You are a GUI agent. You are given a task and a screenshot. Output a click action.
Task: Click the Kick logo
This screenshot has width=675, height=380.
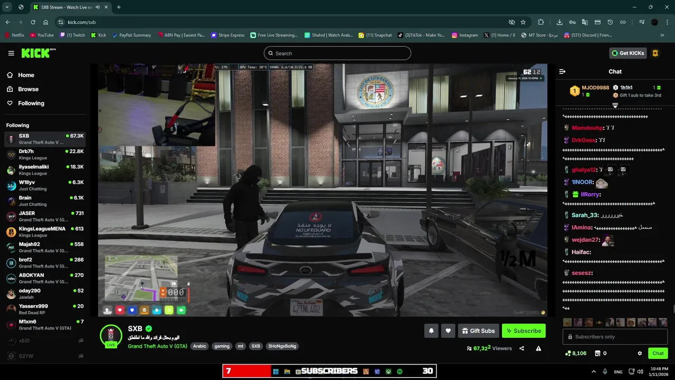(38, 53)
